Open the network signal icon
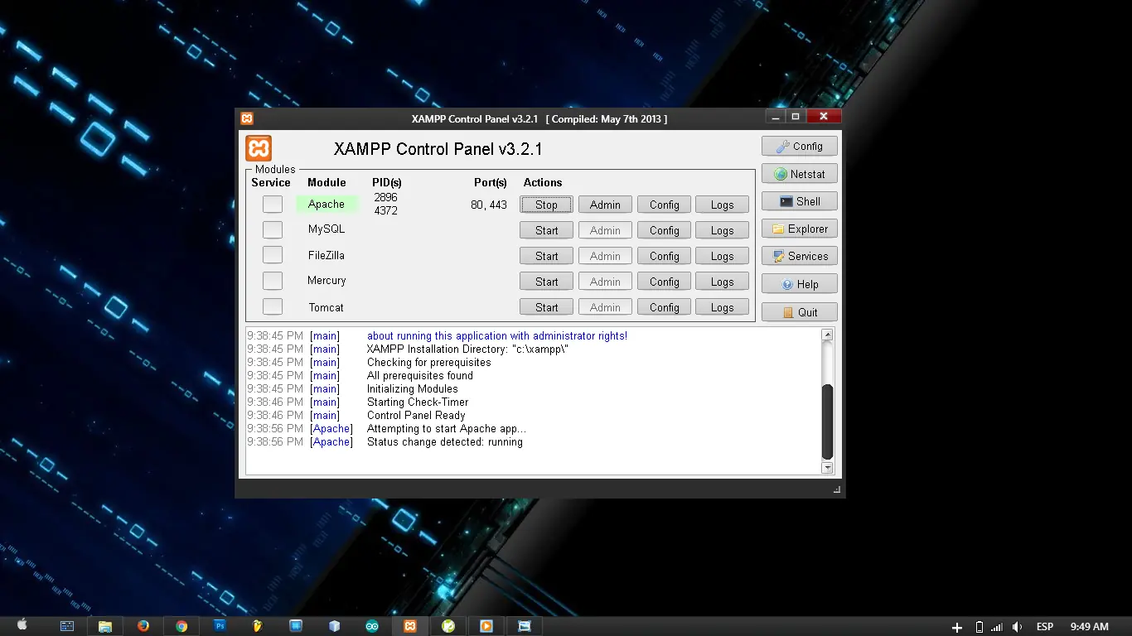 click(x=997, y=627)
